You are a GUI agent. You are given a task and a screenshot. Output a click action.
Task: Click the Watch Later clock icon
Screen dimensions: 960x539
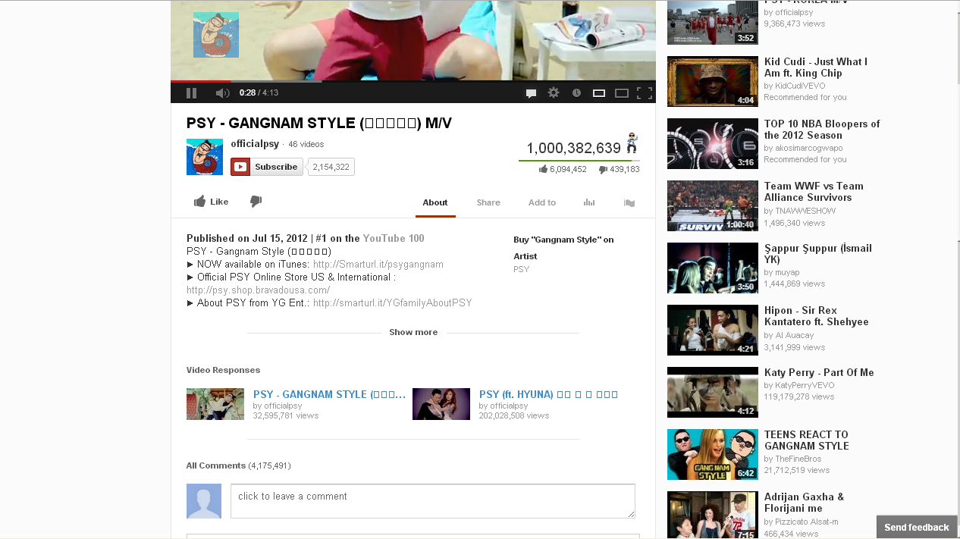pyautogui.click(x=576, y=92)
